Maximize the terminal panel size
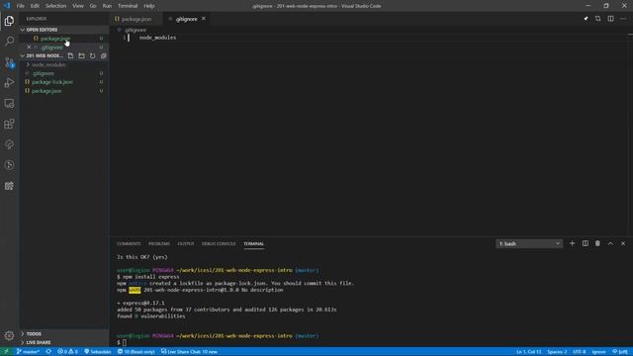The width and height of the screenshot is (633, 356). coord(610,243)
